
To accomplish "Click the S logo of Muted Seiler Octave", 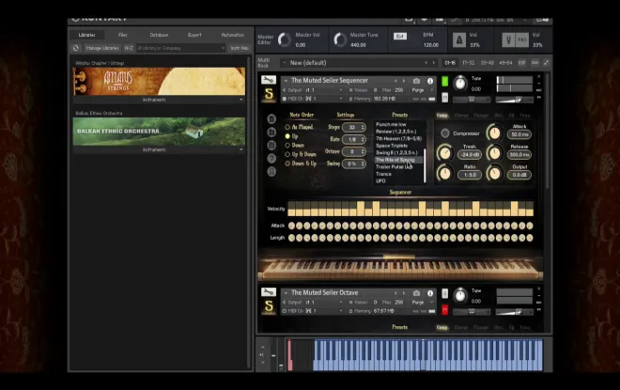I will pos(269,306).
